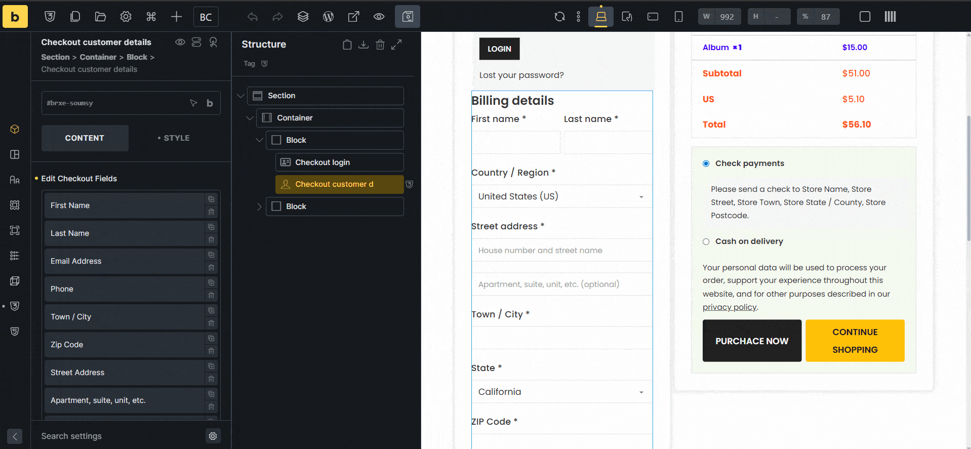Collapse the Section tree node
Image resolution: width=971 pixels, height=449 pixels.
[x=240, y=96]
